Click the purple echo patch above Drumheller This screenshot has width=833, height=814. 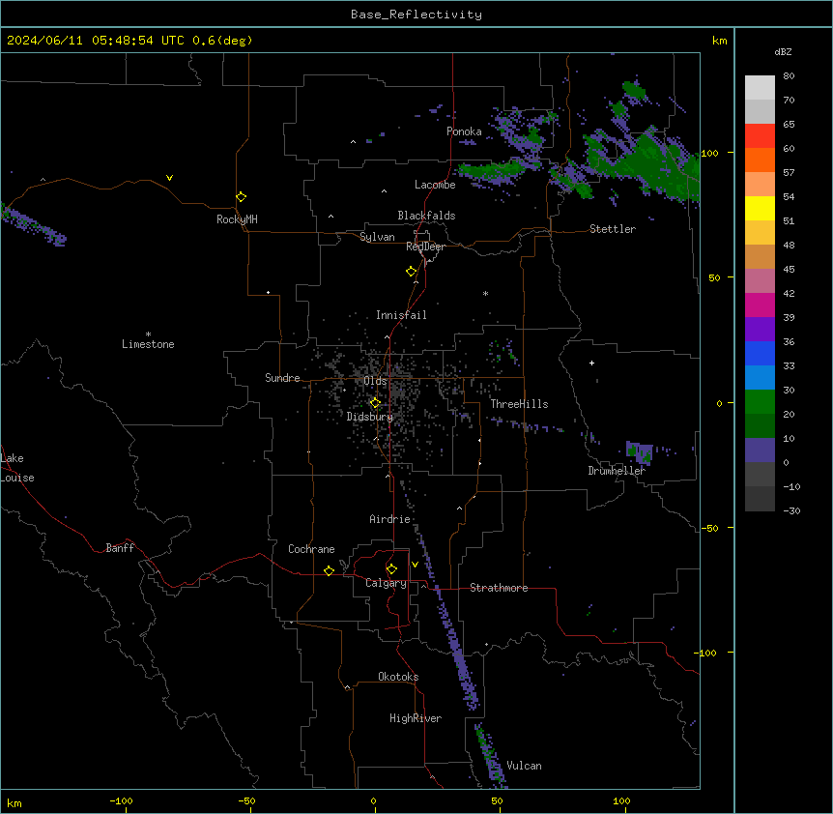(639, 452)
